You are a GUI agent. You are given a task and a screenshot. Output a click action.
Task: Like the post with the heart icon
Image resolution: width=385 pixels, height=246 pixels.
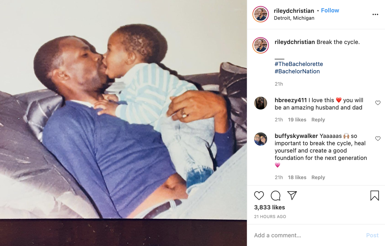click(x=259, y=195)
